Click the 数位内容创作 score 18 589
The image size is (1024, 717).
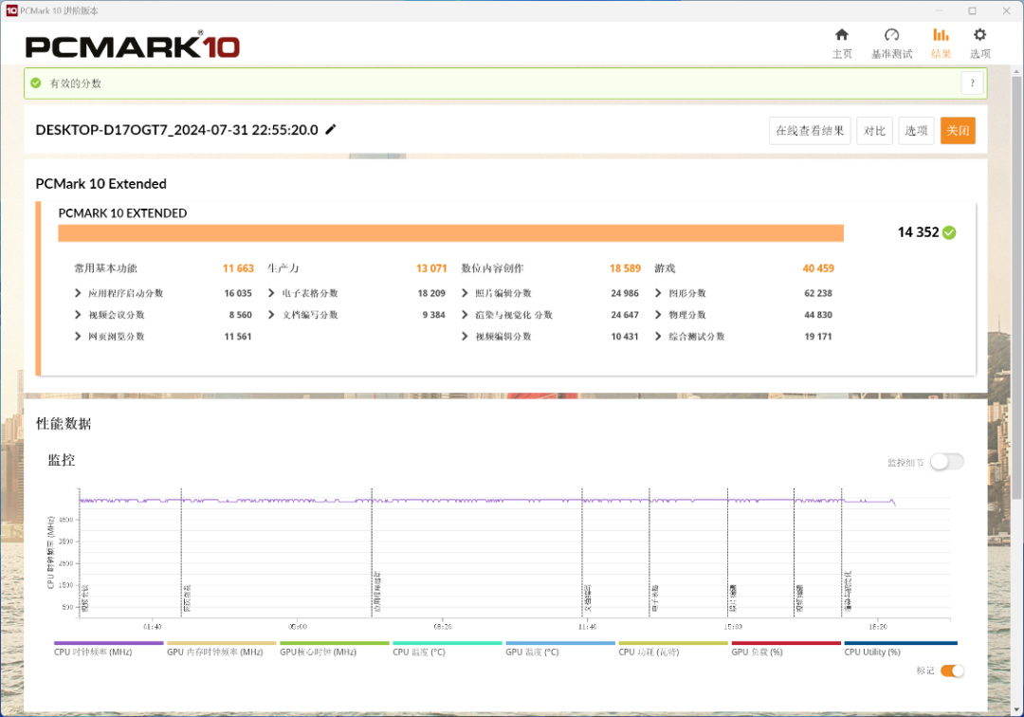[x=625, y=268]
